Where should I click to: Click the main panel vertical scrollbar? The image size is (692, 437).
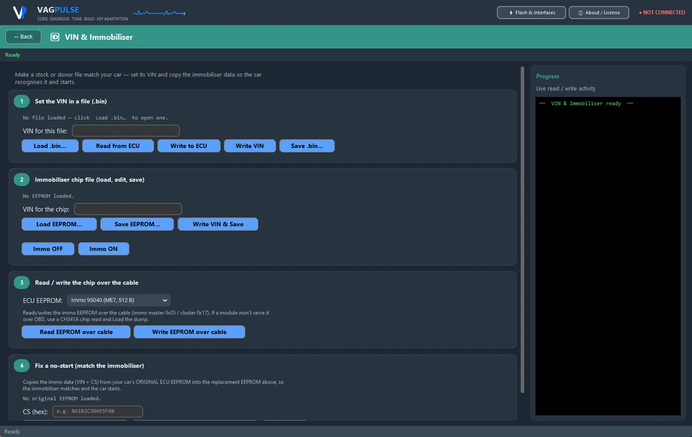522,230
